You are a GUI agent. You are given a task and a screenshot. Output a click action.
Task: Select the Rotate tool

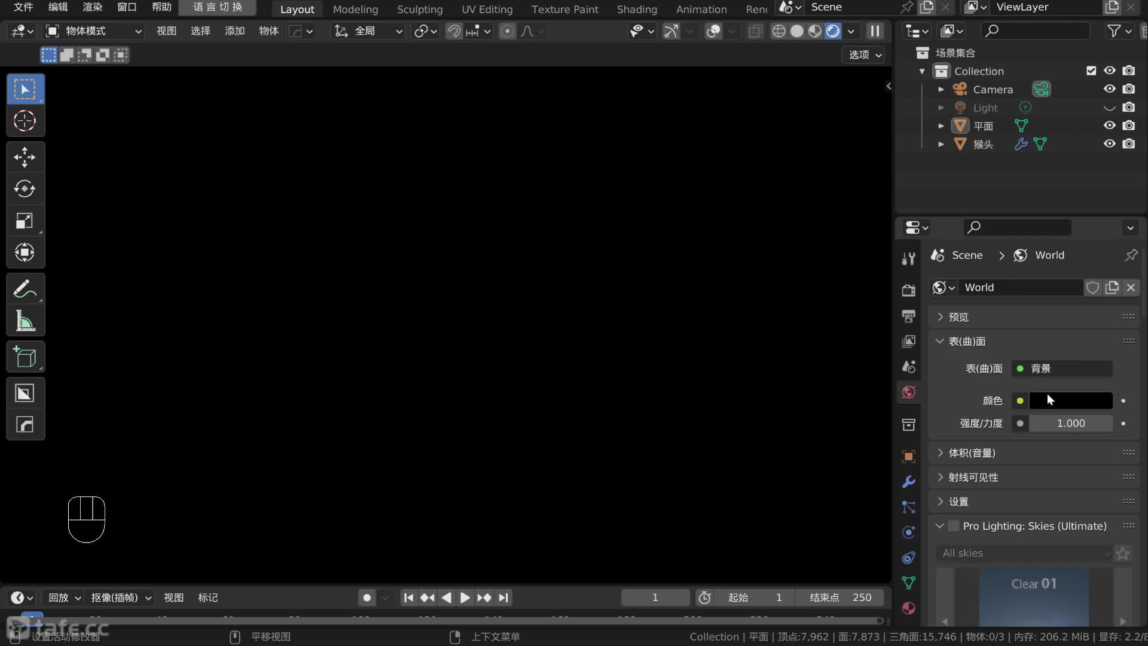[x=25, y=189]
